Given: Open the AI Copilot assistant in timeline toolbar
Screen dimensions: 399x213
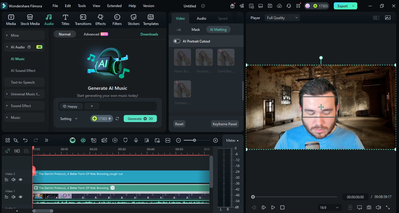Looking at the screenshot, I should coord(72,140).
